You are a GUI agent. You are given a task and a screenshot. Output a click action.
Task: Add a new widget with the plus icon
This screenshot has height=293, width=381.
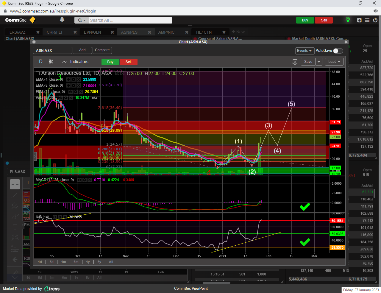[359, 20]
